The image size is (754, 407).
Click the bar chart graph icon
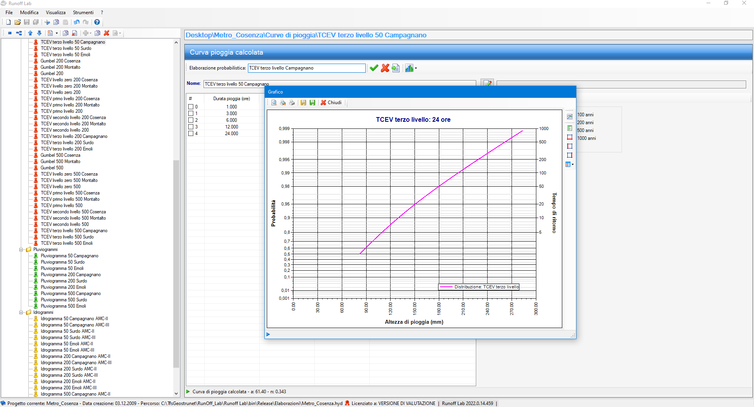[x=409, y=68]
